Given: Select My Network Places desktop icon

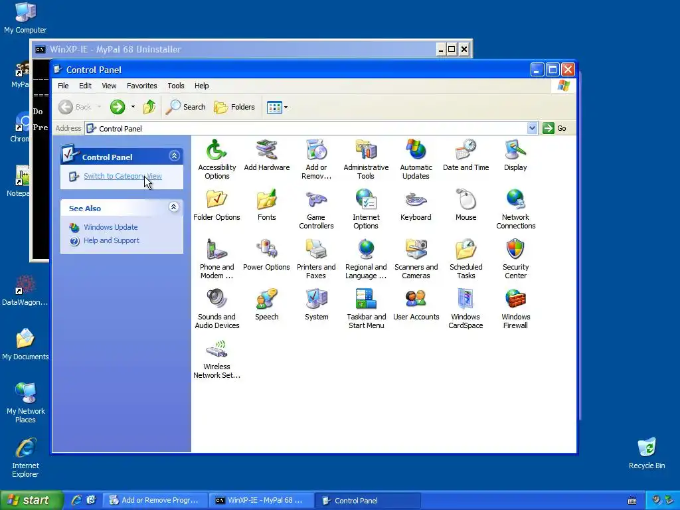Looking at the screenshot, I should pyautogui.click(x=25, y=403).
